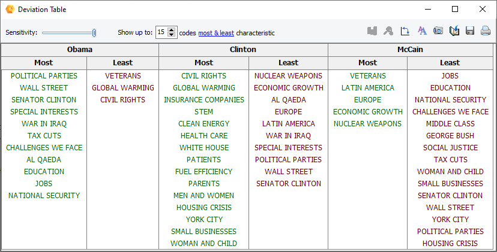Click the 'most & least' link
The width and height of the screenshot is (497, 252).
[x=216, y=33]
